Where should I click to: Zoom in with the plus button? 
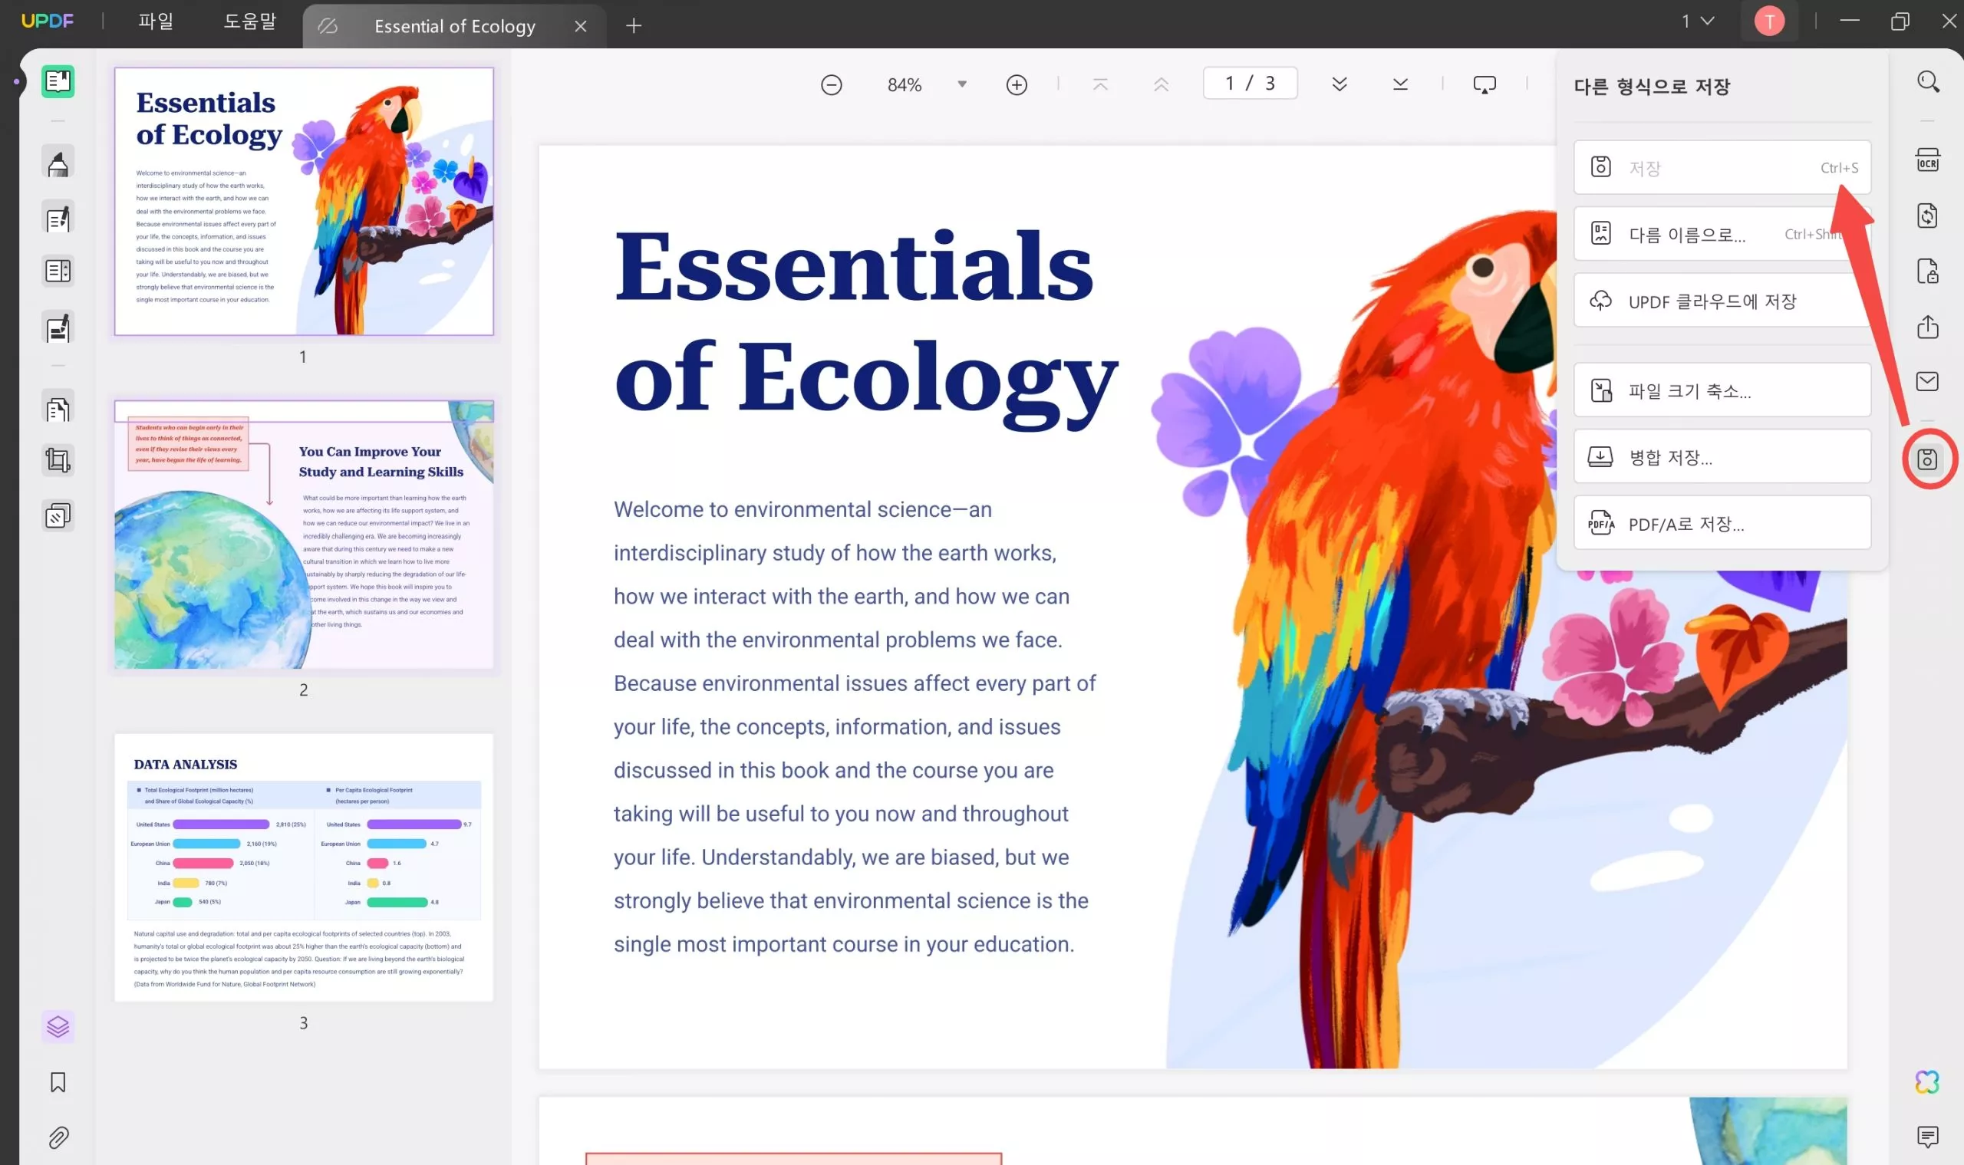[1017, 85]
